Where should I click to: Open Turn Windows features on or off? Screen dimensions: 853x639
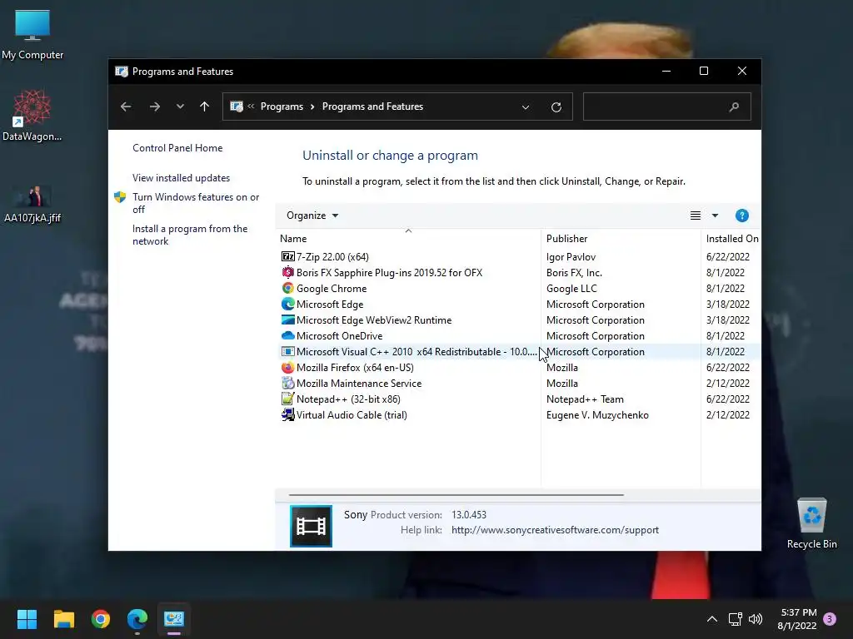[196, 203]
